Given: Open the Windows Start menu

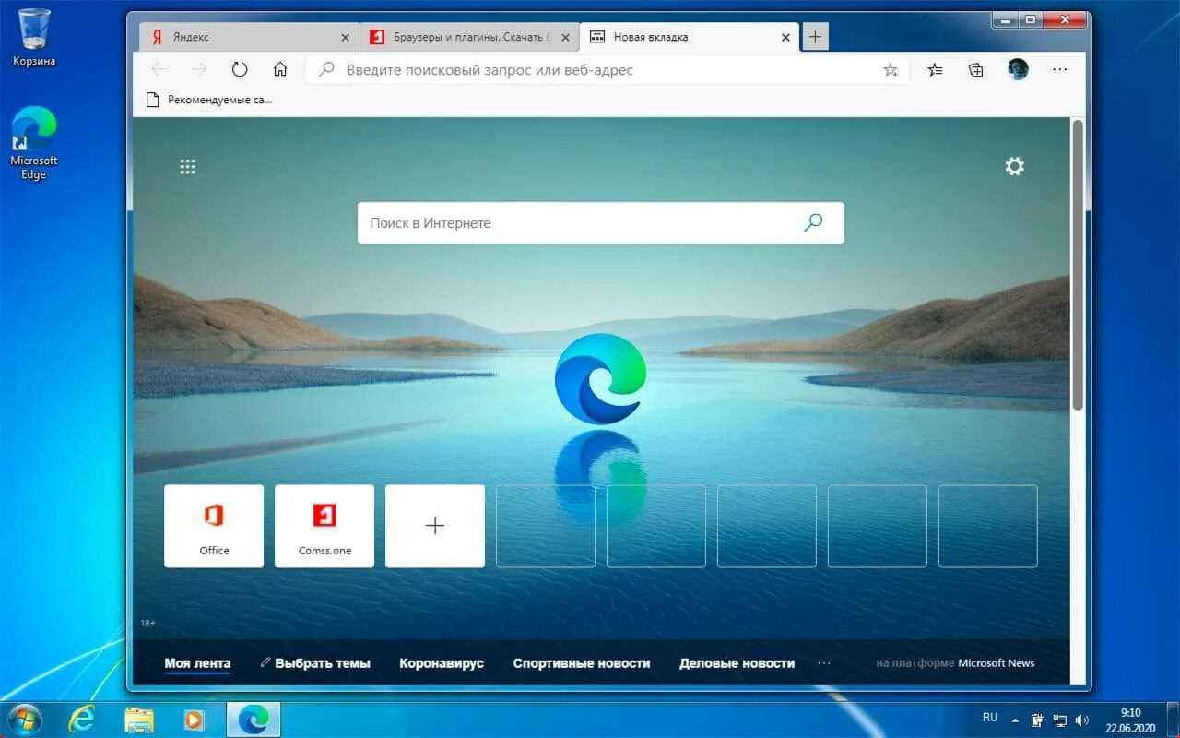Looking at the screenshot, I should pyautogui.click(x=25, y=719).
